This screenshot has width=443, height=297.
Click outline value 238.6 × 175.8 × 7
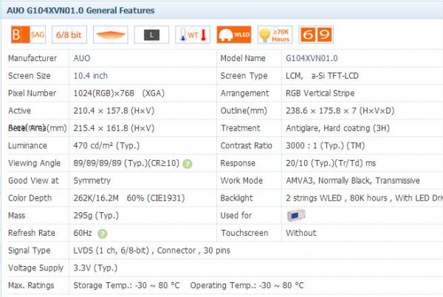(340, 111)
